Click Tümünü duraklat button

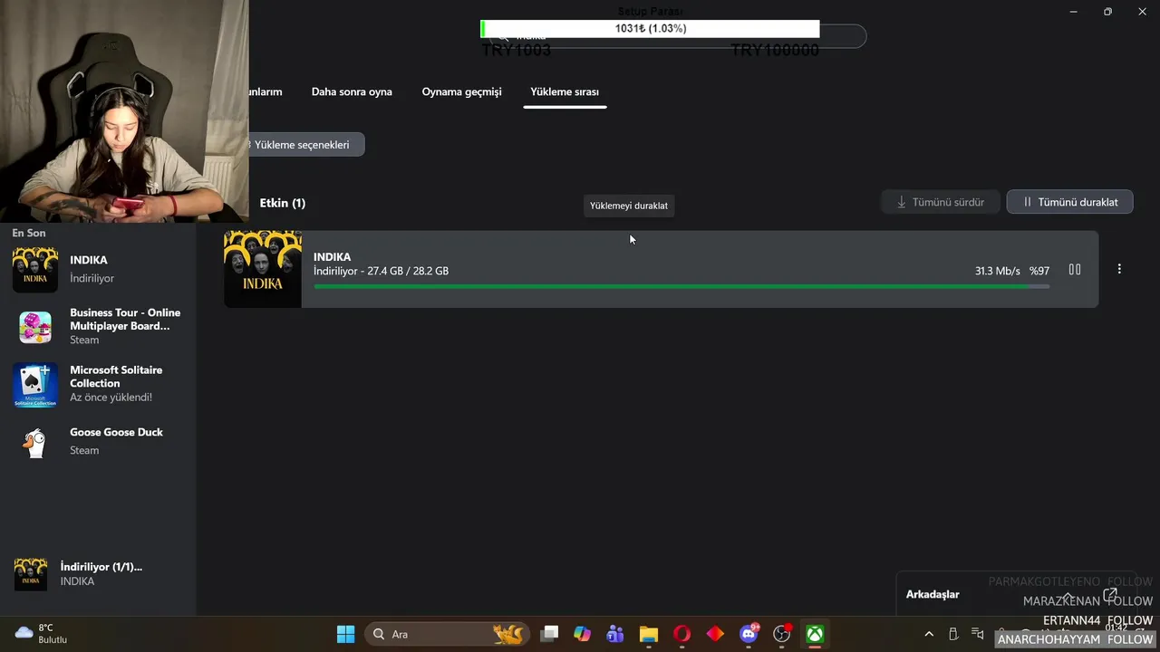pos(1069,202)
